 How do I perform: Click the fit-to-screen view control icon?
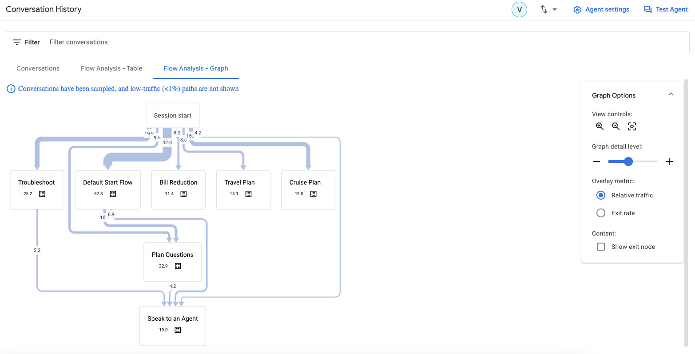(631, 126)
